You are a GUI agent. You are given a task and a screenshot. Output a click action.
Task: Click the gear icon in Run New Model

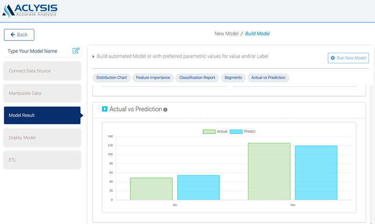pyautogui.click(x=333, y=58)
